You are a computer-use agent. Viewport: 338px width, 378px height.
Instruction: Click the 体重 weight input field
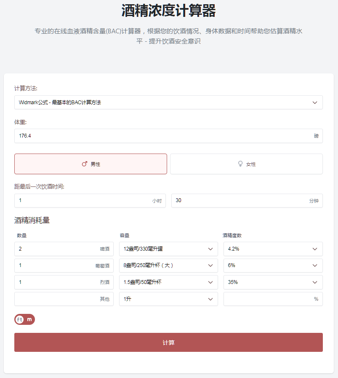tap(168, 136)
